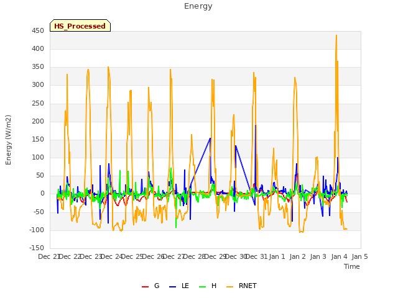Click the 100 y-axis tick label
This screenshot has height=298, width=398.
[38, 157]
